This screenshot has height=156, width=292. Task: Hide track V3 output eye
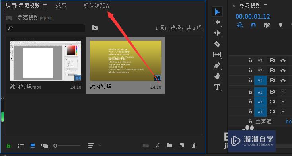click(283, 60)
